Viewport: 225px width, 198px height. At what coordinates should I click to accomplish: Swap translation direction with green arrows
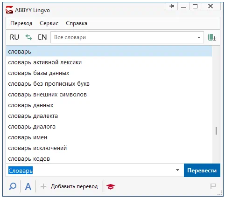point(28,37)
